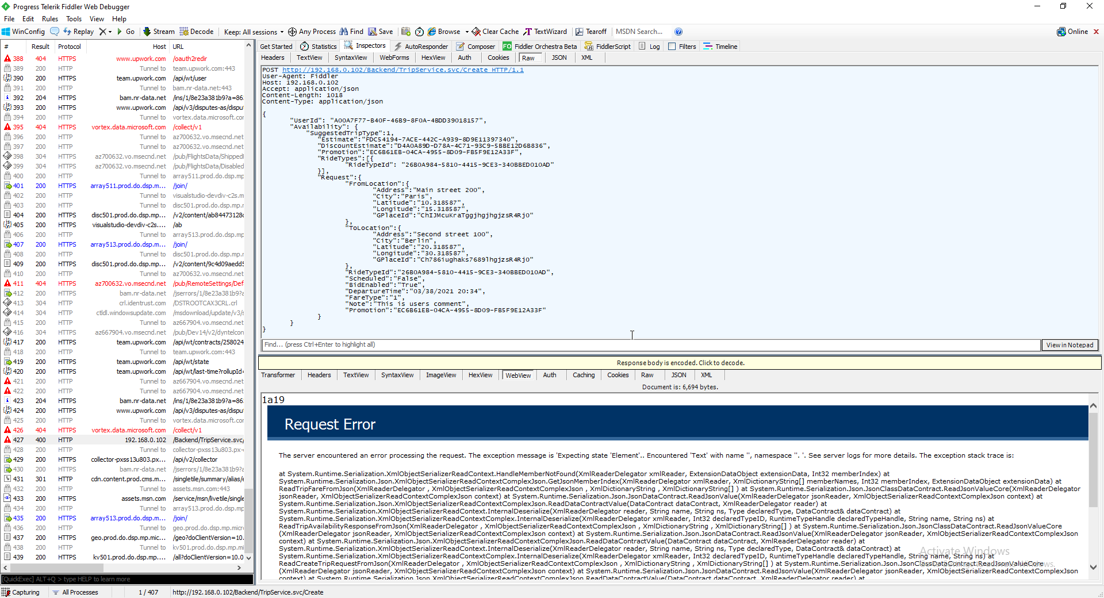The height and width of the screenshot is (598, 1104).
Task: Save sessions using the Save icon
Action: tap(381, 32)
